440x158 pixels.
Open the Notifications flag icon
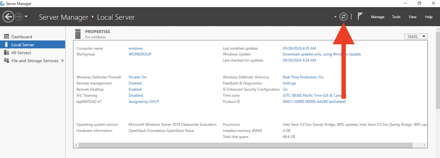coord(360,17)
